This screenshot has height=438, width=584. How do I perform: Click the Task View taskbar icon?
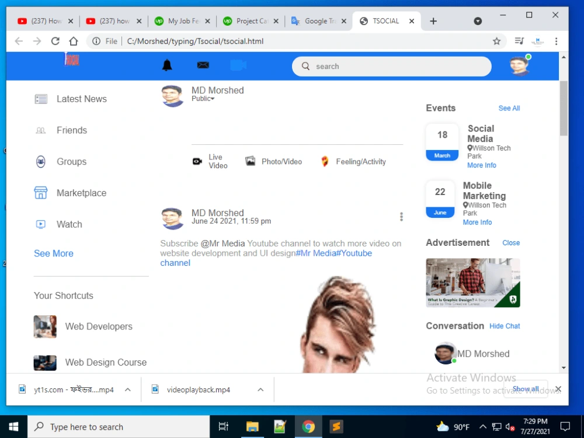click(224, 426)
